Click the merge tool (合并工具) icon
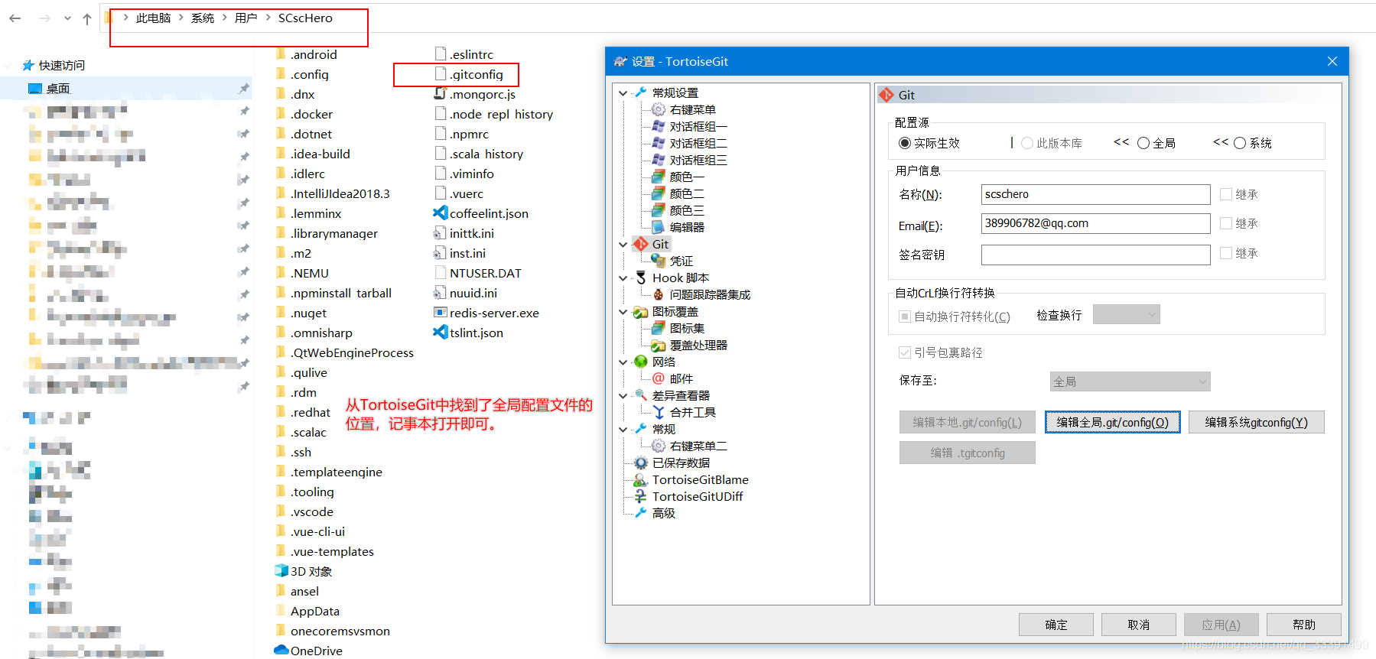 [658, 412]
